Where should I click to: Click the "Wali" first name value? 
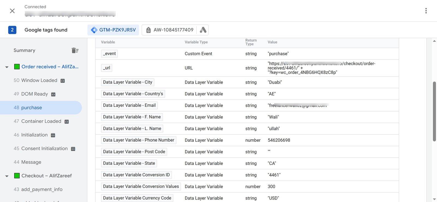coord(273,117)
